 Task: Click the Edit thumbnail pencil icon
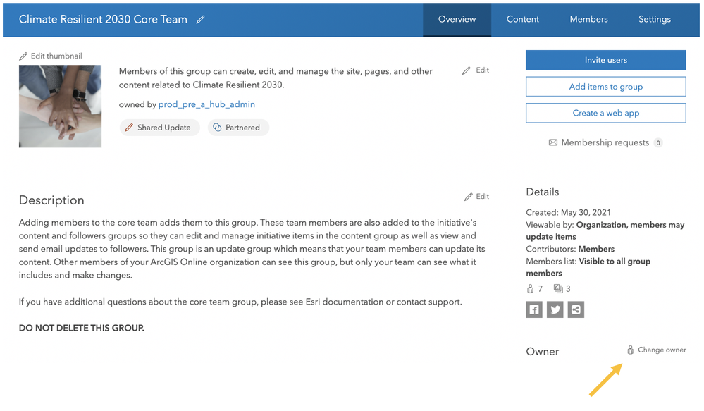(x=23, y=56)
